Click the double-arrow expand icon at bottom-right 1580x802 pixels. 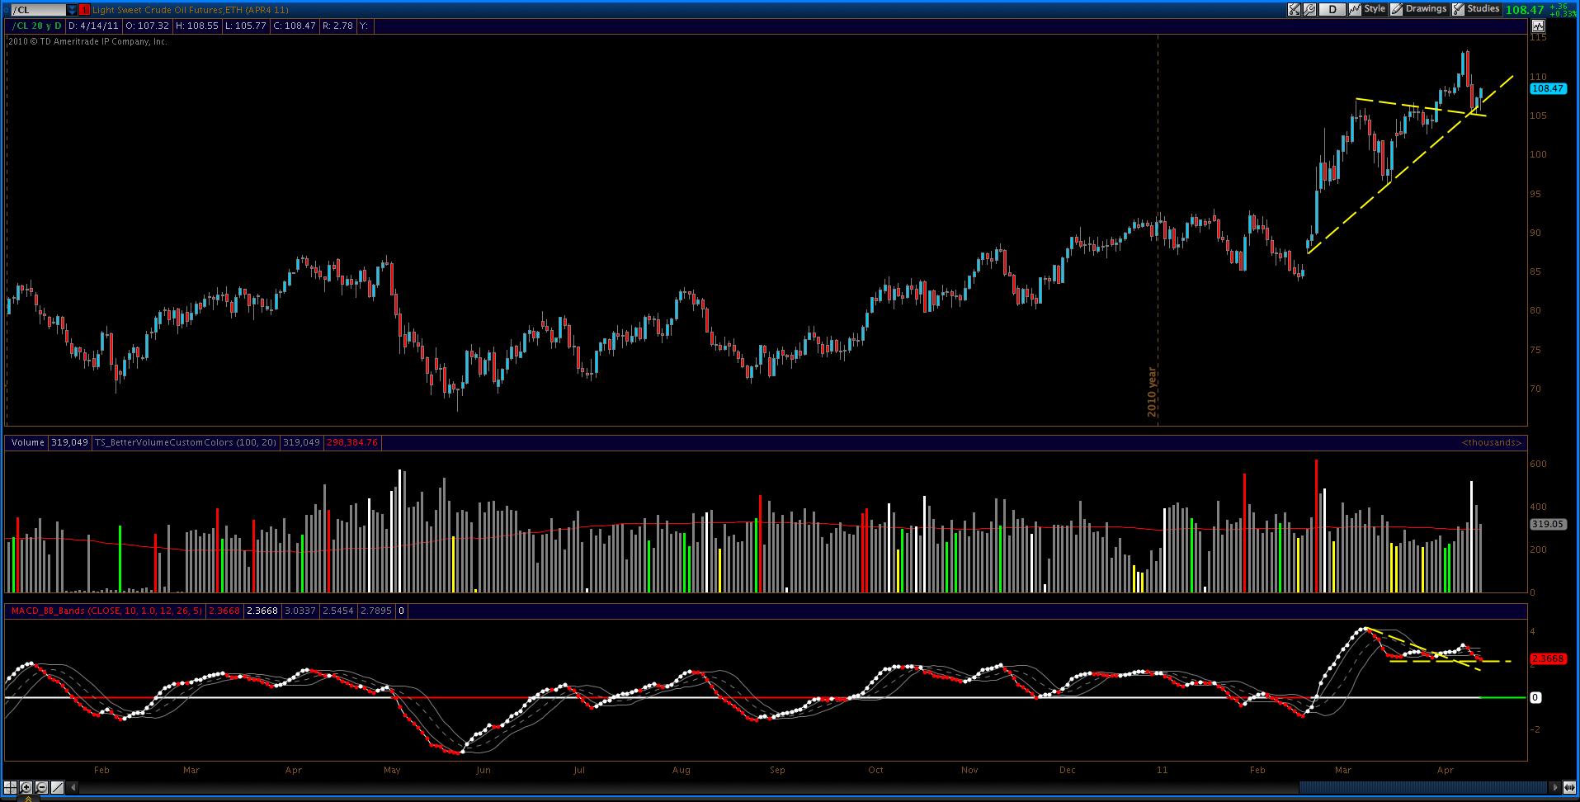point(1568,787)
